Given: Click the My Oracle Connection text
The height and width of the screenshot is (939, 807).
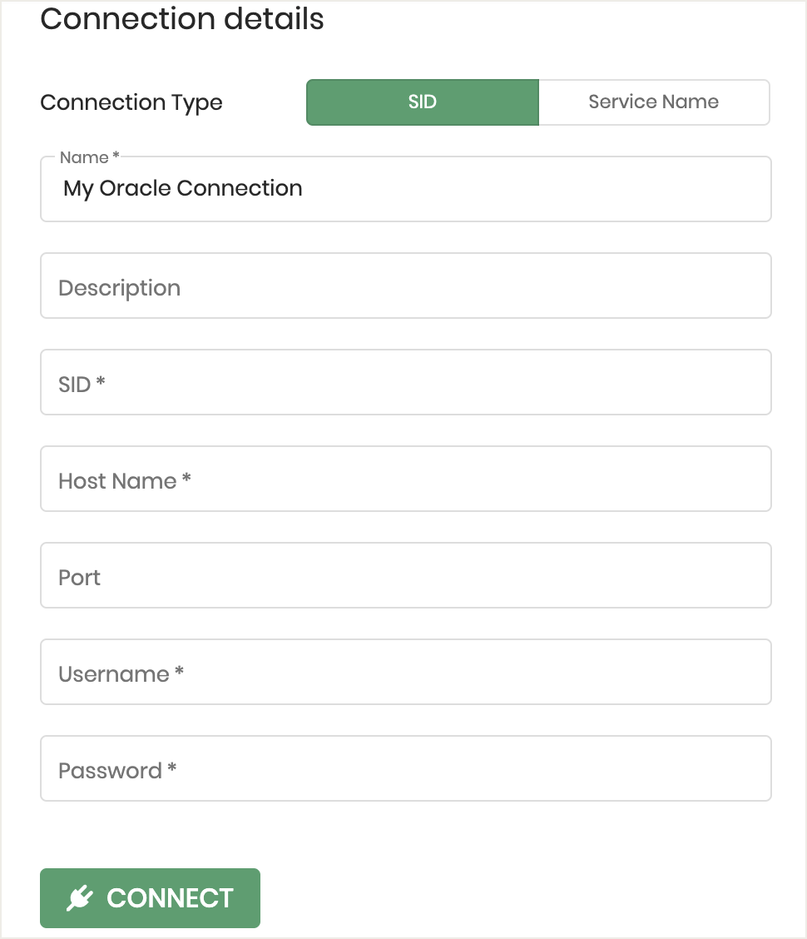Looking at the screenshot, I should (x=182, y=189).
